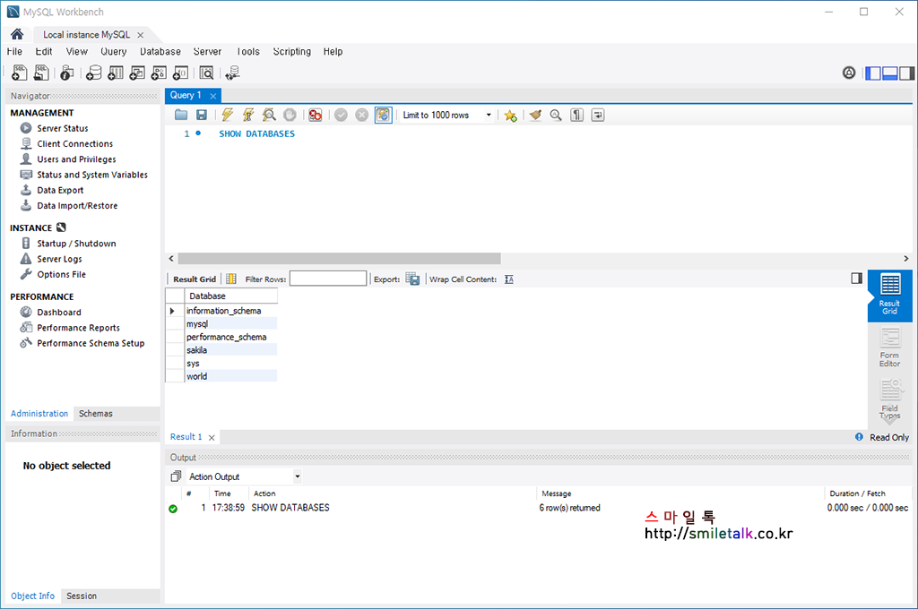918x609 pixels.
Task: Open SQL script file toolbar icon
Action: tap(41, 73)
